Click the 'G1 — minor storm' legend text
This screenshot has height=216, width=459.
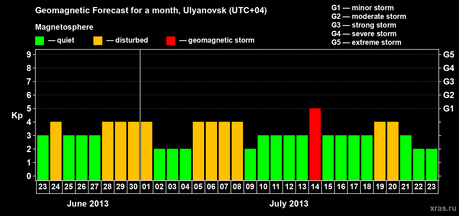tap(363, 8)
